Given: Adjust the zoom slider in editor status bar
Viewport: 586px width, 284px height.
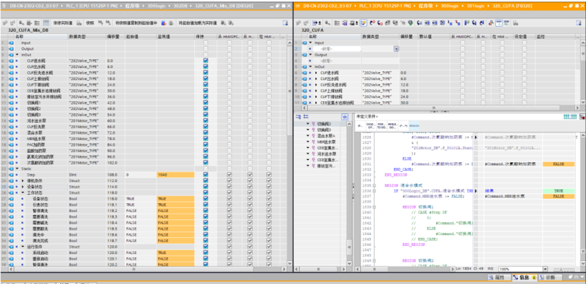Looking at the screenshot, I should [x=561, y=269].
